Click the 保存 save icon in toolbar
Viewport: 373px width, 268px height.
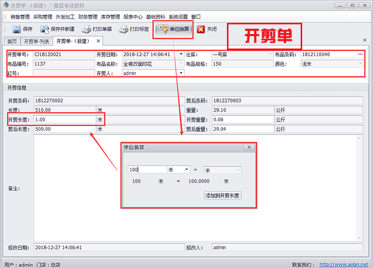[16, 29]
